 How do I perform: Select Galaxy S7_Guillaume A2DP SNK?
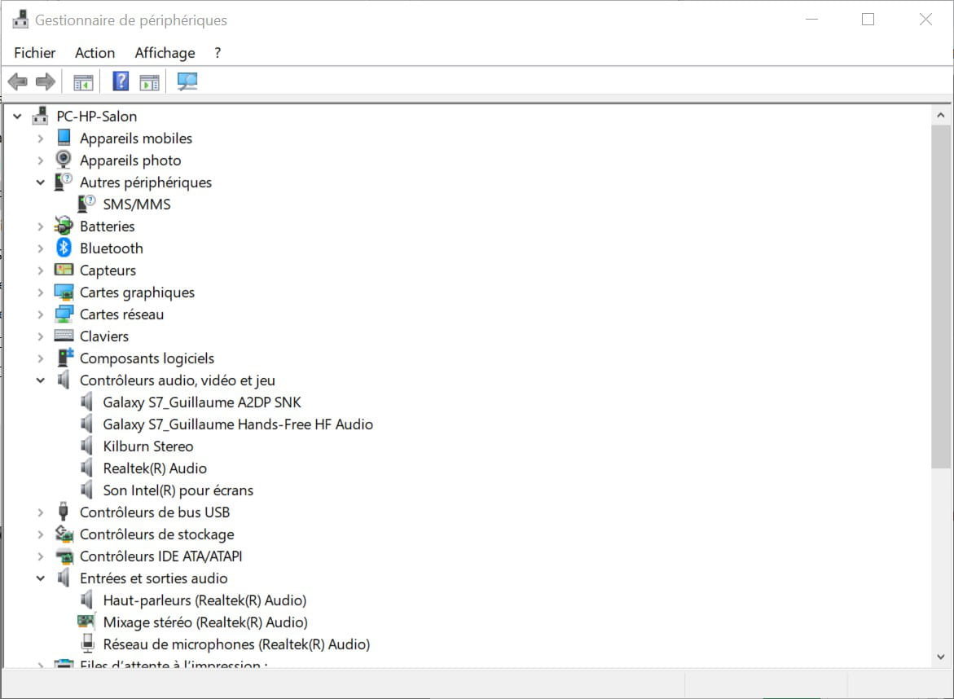pos(202,402)
